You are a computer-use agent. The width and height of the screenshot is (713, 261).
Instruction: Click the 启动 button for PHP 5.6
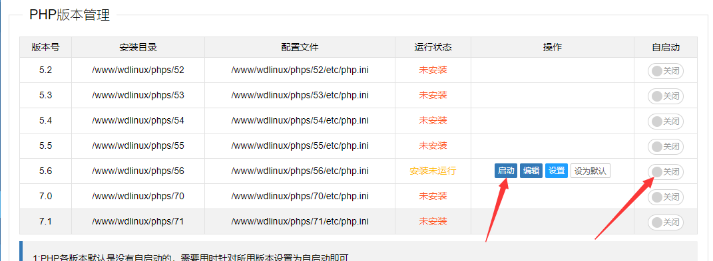(x=506, y=171)
